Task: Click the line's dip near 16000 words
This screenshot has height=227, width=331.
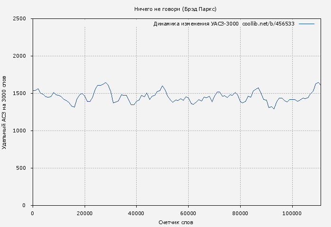Action: (x=74, y=107)
